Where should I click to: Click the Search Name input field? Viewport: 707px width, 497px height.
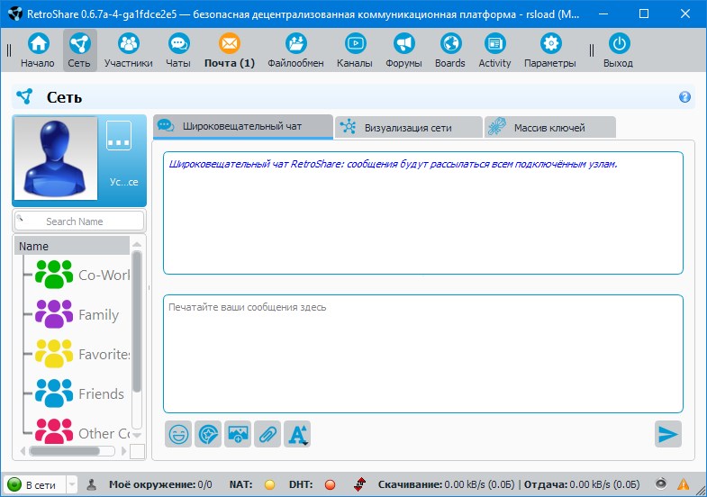pos(79,221)
